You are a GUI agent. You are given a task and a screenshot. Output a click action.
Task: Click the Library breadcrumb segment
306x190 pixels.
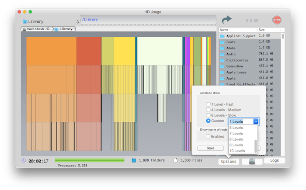click(x=64, y=29)
